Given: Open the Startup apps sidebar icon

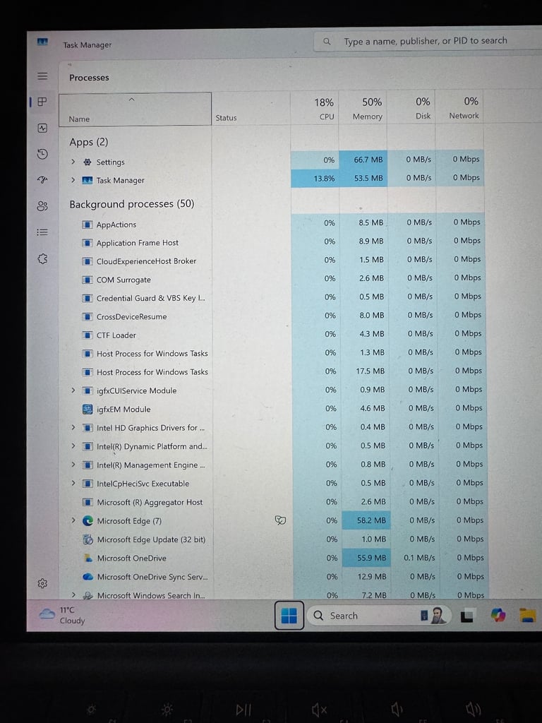Looking at the screenshot, I should click(x=42, y=180).
